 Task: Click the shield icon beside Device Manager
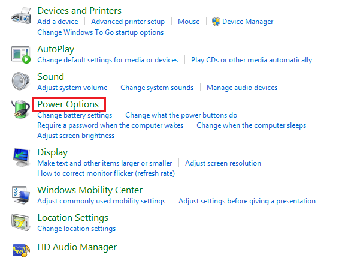coord(216,22)
